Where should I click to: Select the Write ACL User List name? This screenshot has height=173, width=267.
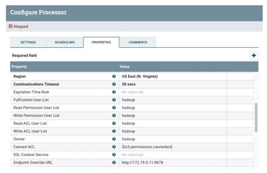coord(30,131)
